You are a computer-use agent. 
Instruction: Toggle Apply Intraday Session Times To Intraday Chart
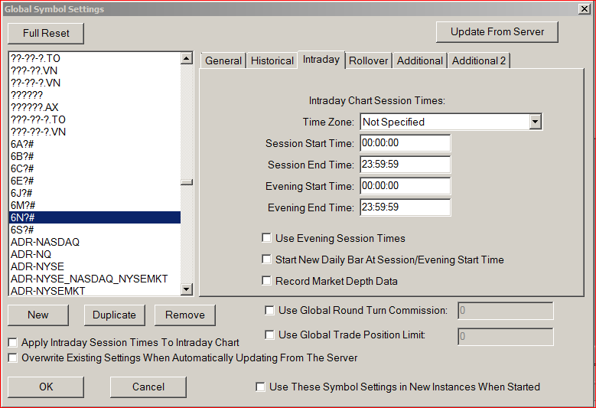click(x=12, y=343)
